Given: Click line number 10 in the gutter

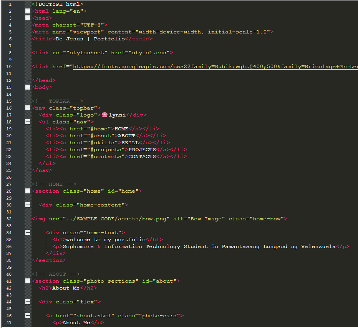Looking at the screenshot, I should [9, 67].
